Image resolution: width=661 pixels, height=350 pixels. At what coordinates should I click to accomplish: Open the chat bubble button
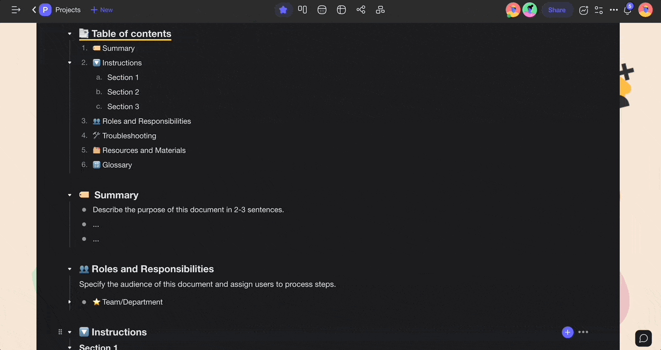pos(644,338)
